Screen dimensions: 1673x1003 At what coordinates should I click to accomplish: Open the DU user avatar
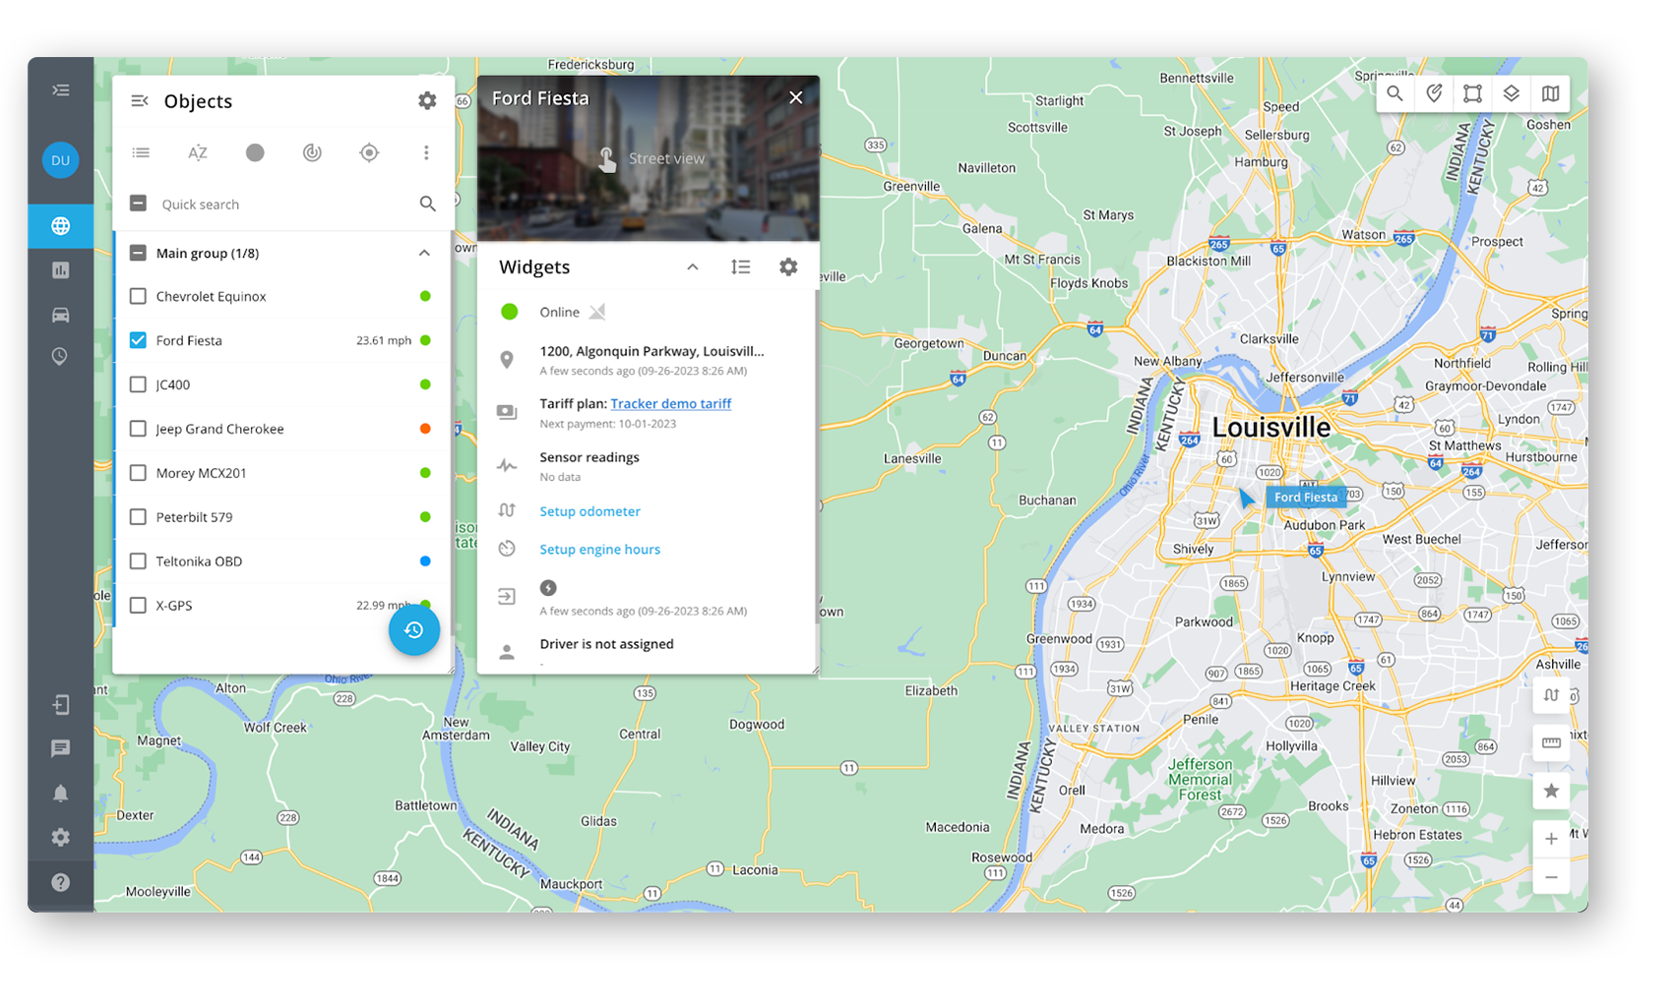tap(61, 160)
